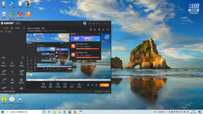The width and height of the screenshot is (203, 114).
Task: Click the record video icon
Action: point(88,85)
